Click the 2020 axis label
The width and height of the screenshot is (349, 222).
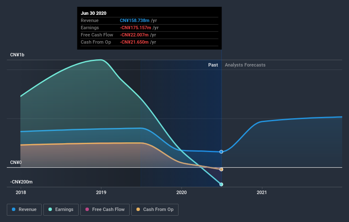[x=182, y=192]
